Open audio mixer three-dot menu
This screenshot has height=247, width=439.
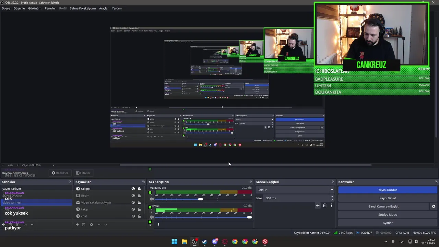click(x=158, y=225)
